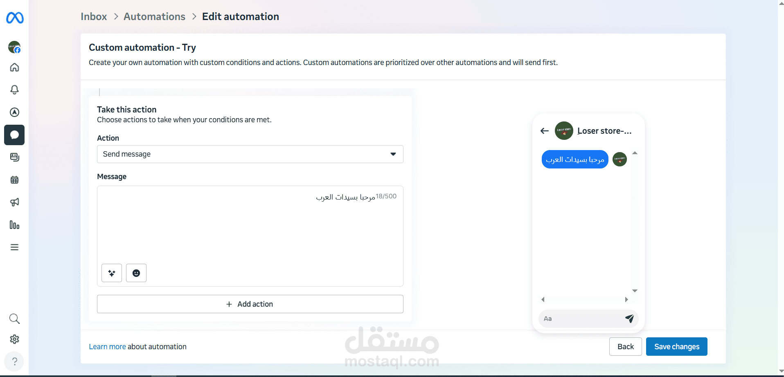Image resolution: width=784 pixels, height=377 pixels.
Task: Click the back arrow in chat preview
Action: [544, 131]
